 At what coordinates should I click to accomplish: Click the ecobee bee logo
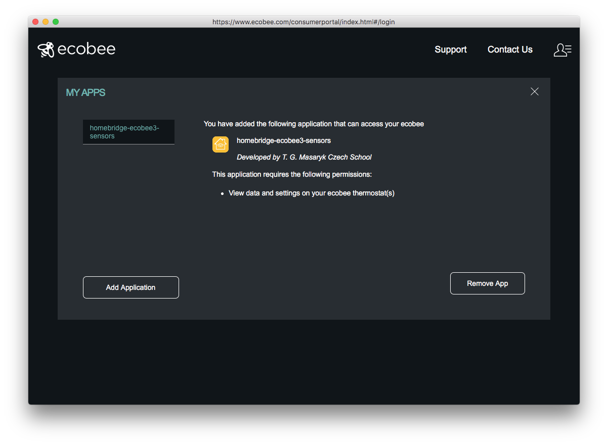46,50
